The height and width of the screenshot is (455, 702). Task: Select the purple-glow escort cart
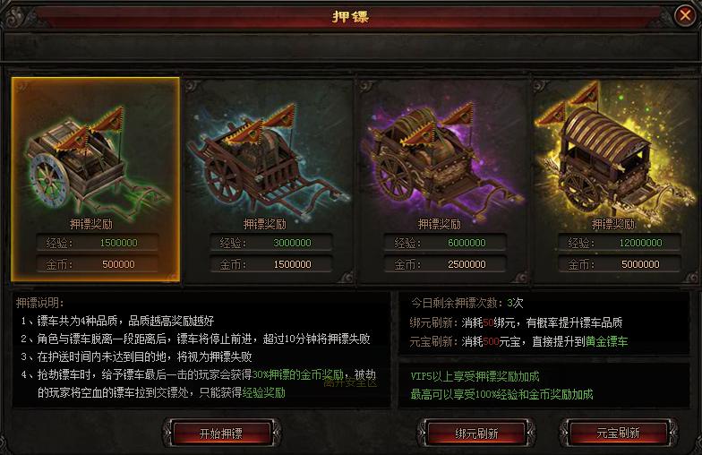[x=443, y=181]
